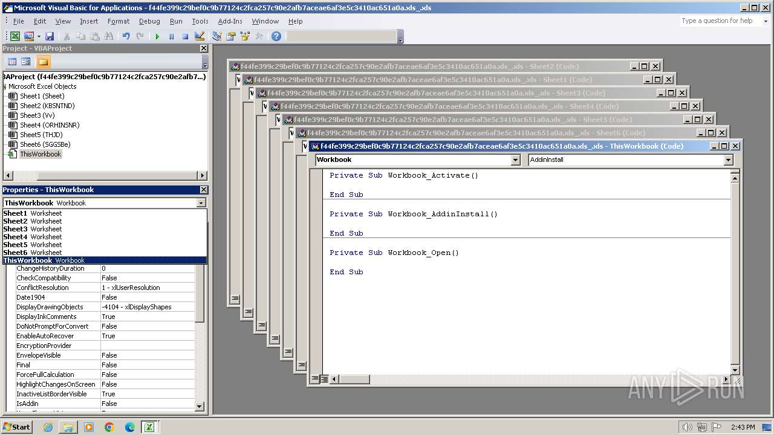
Task: Click the Reset stop icon
Action: tap(185, 36)
